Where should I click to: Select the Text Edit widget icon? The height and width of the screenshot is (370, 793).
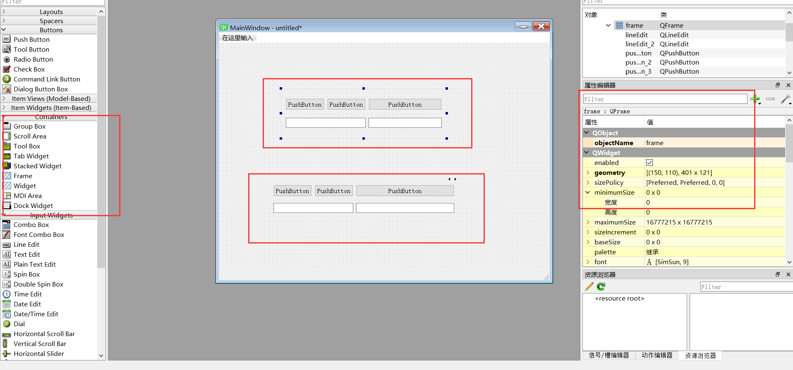(x=7, y=254)
